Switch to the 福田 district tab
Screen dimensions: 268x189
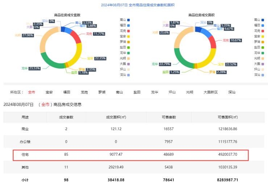67,92
